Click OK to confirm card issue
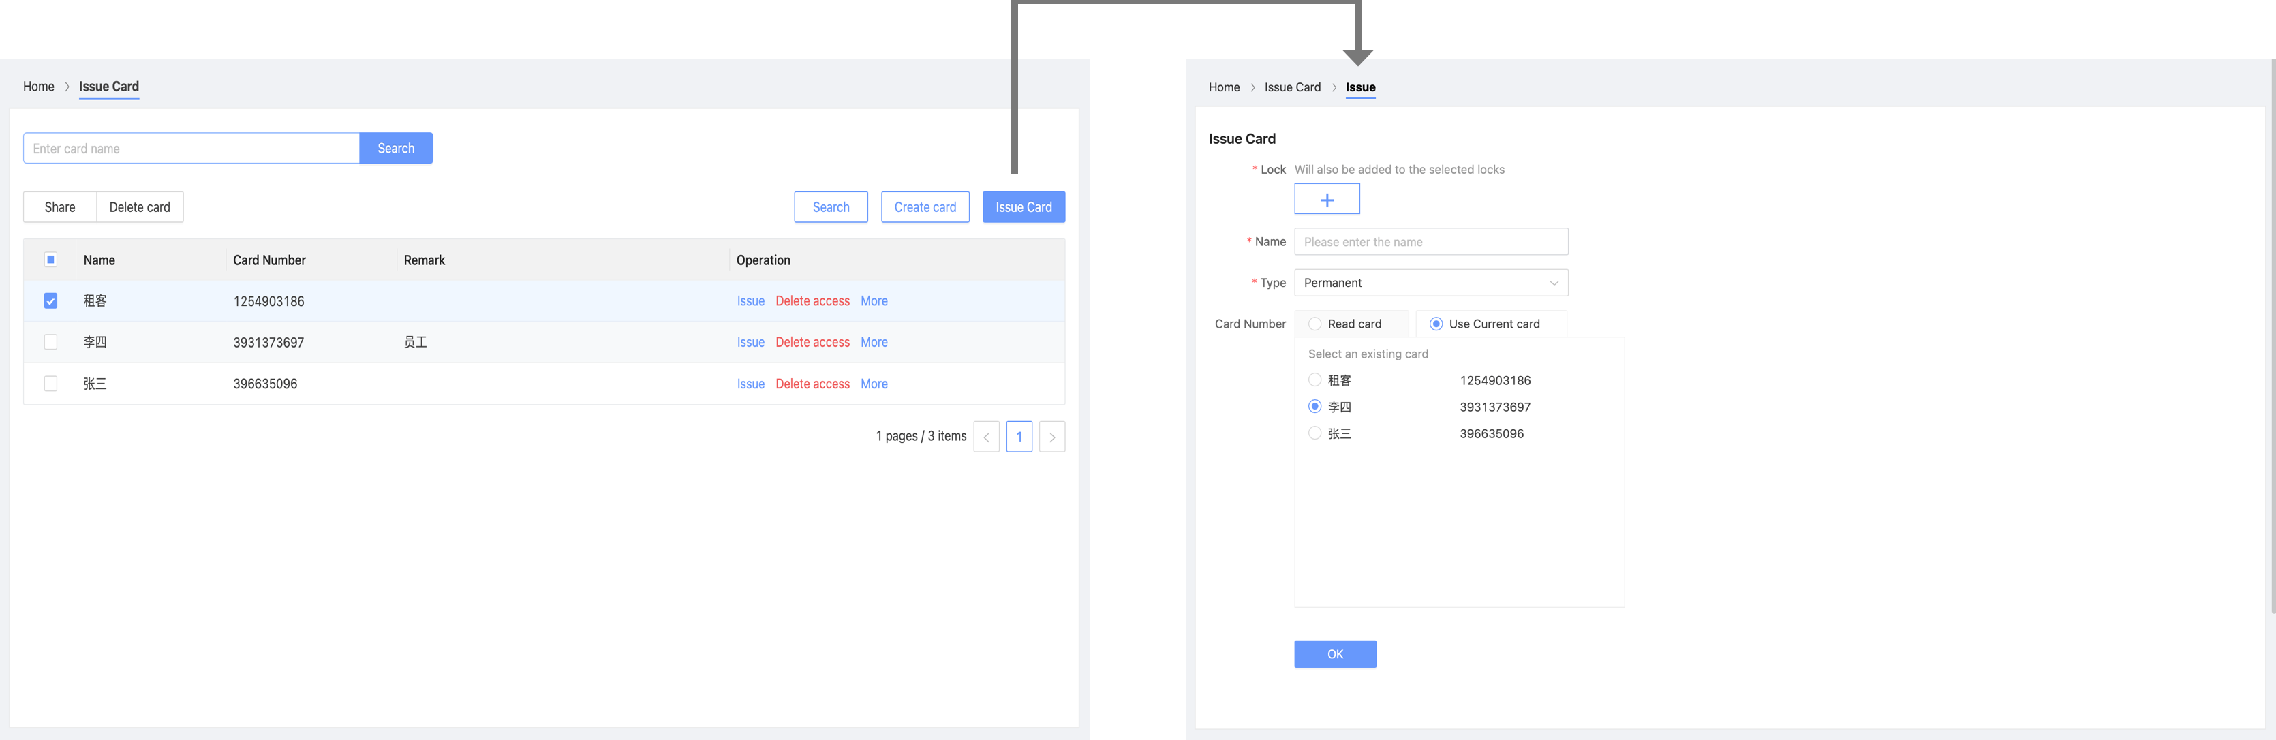 pyautogui.click(x=1335, y=654)
